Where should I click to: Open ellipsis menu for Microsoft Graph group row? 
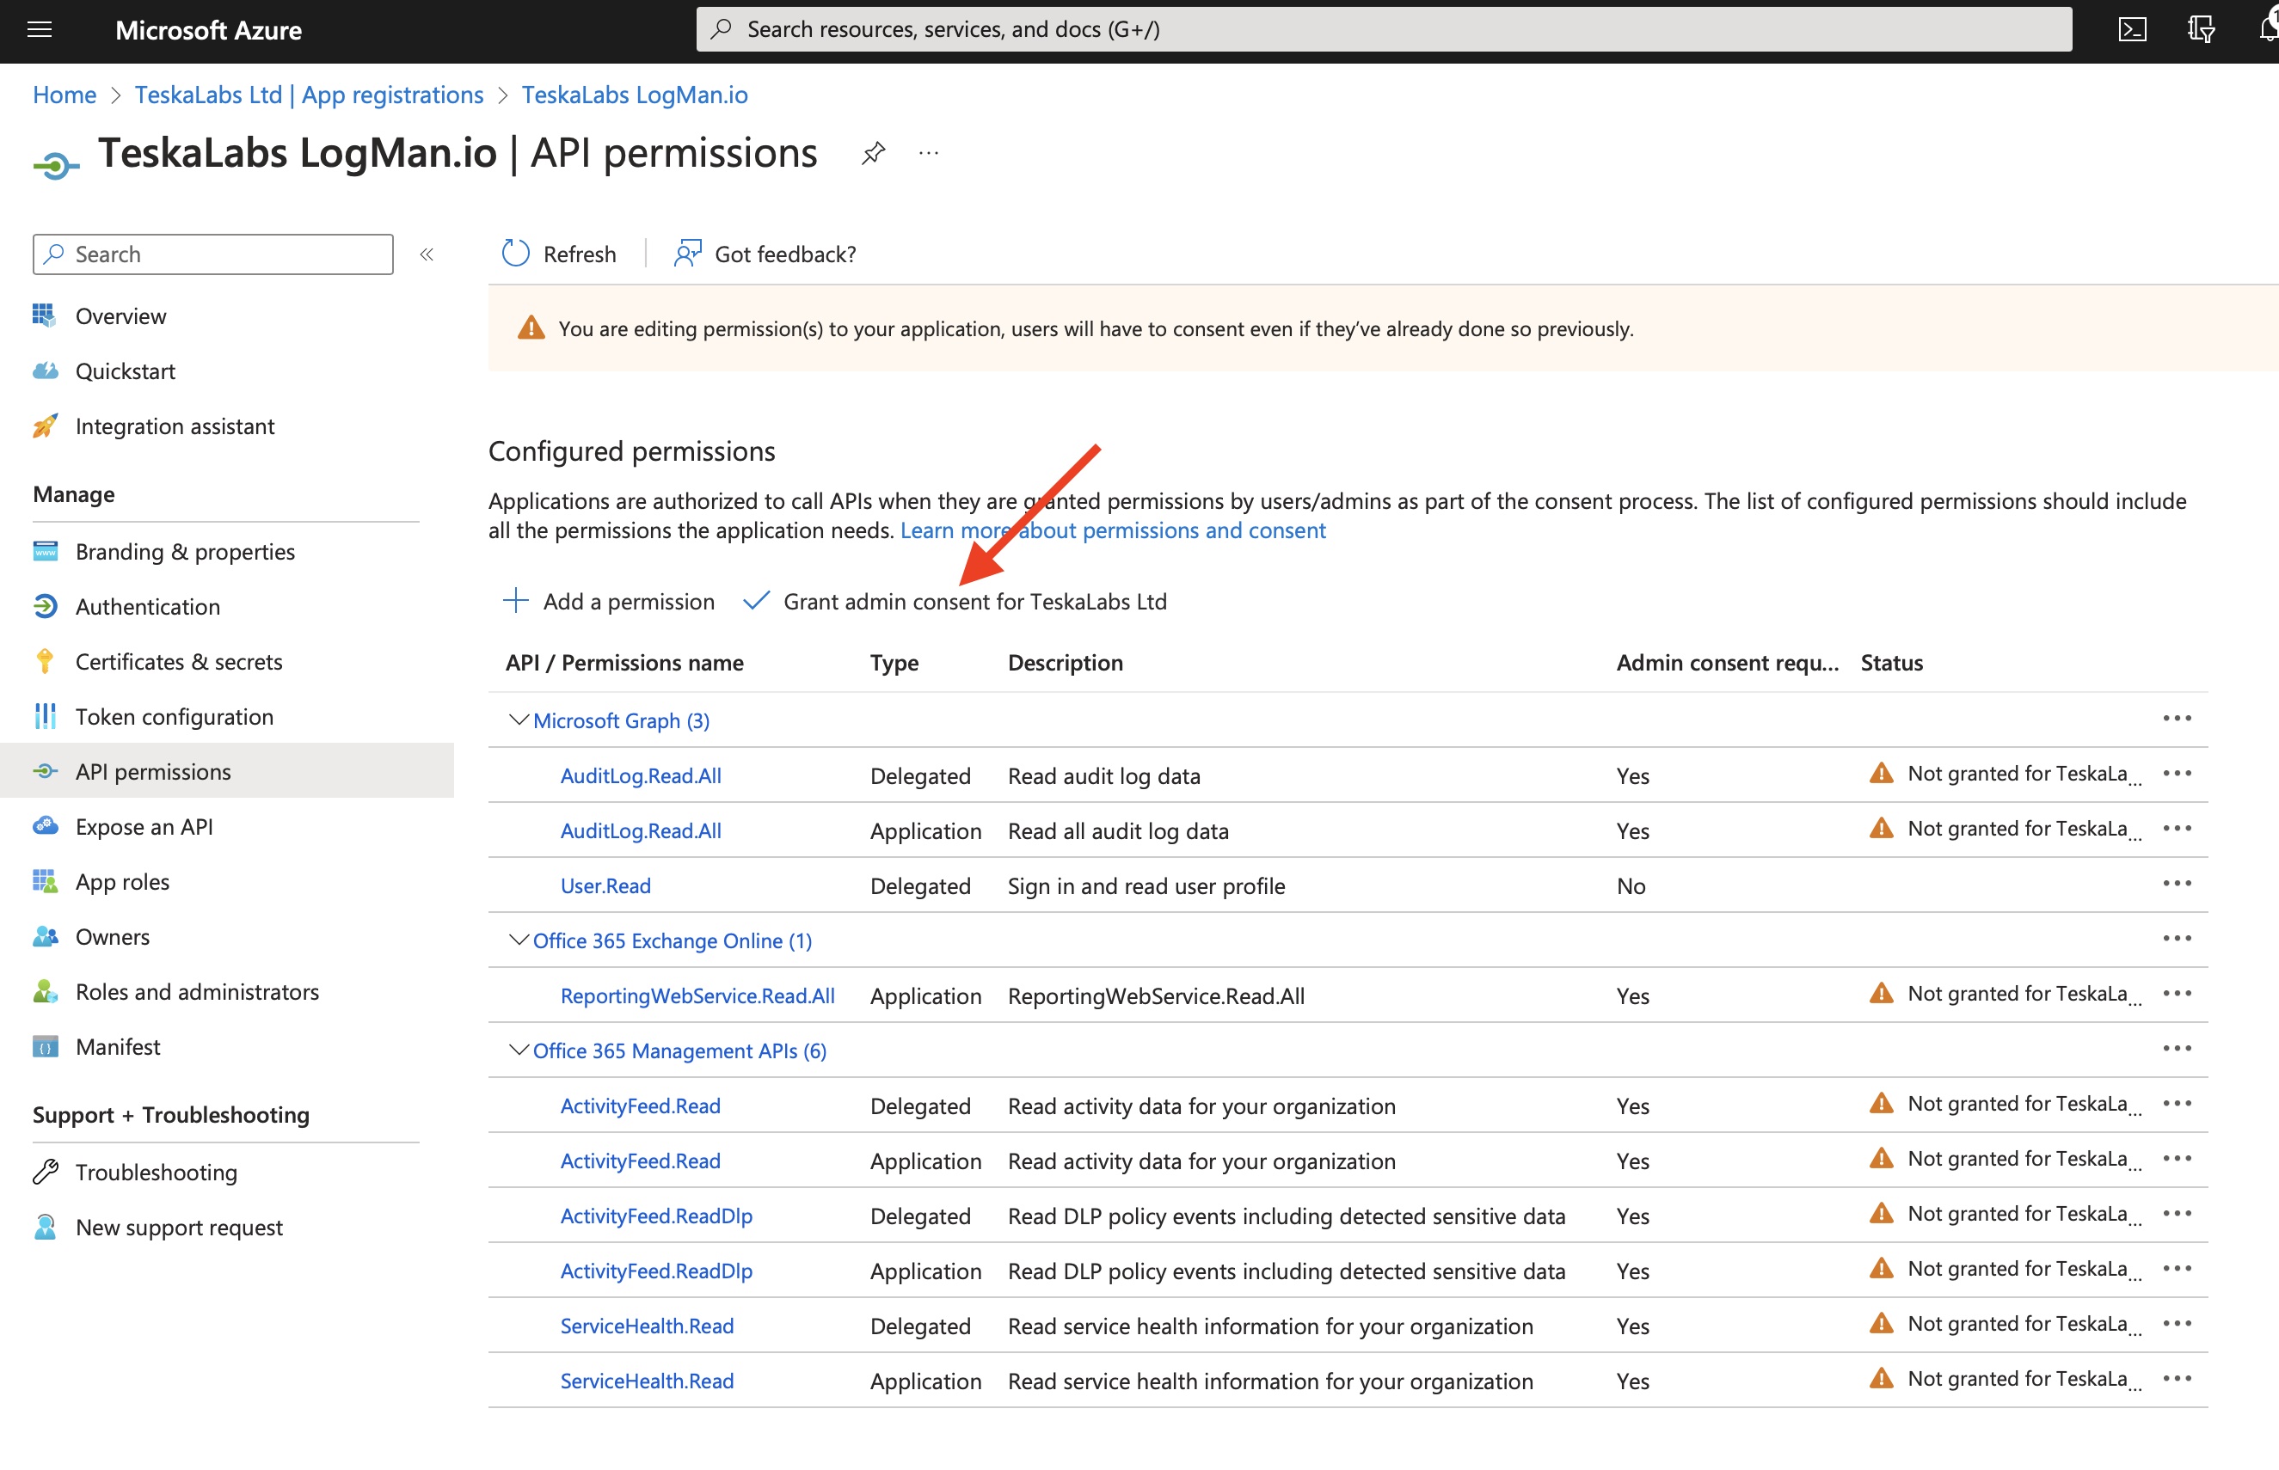click(2177, 718)
